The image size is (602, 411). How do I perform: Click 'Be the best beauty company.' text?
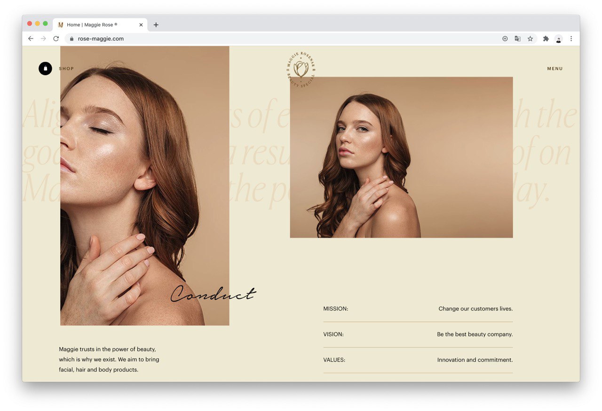475,334
